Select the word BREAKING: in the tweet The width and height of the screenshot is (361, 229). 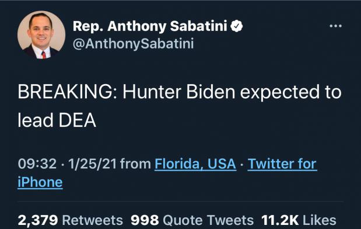(68, 92)
